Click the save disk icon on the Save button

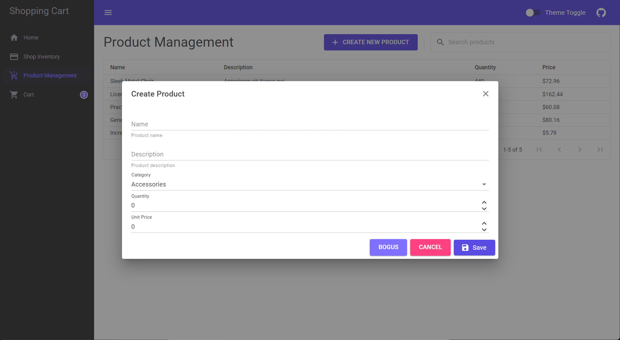464,248
